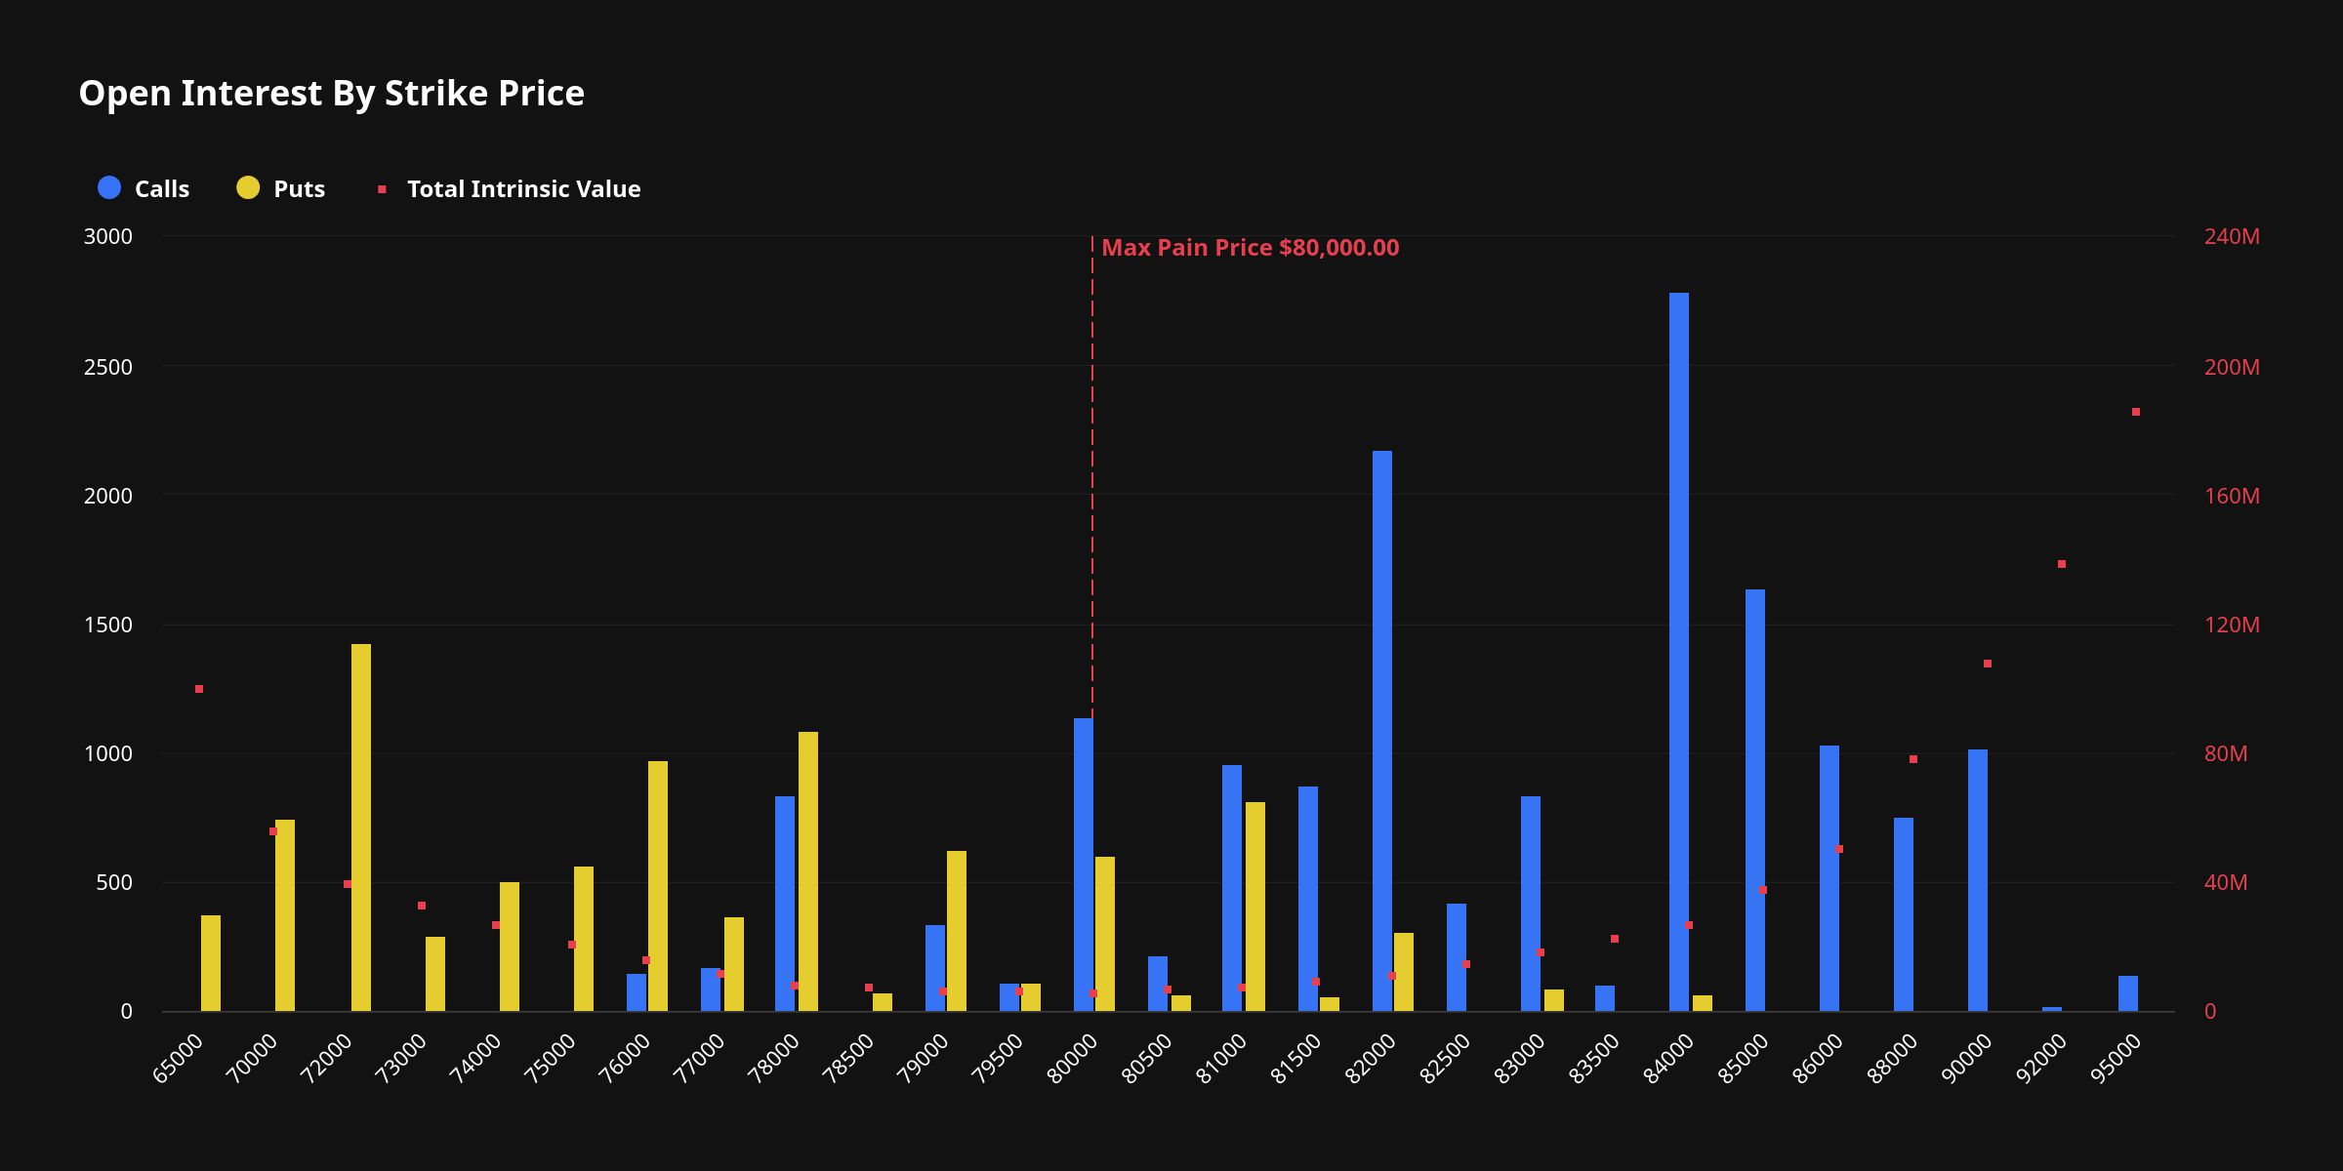2343x1171 pixels.
Task: Click the Puts bar at strike 78000
Action: tap(808, 871)
